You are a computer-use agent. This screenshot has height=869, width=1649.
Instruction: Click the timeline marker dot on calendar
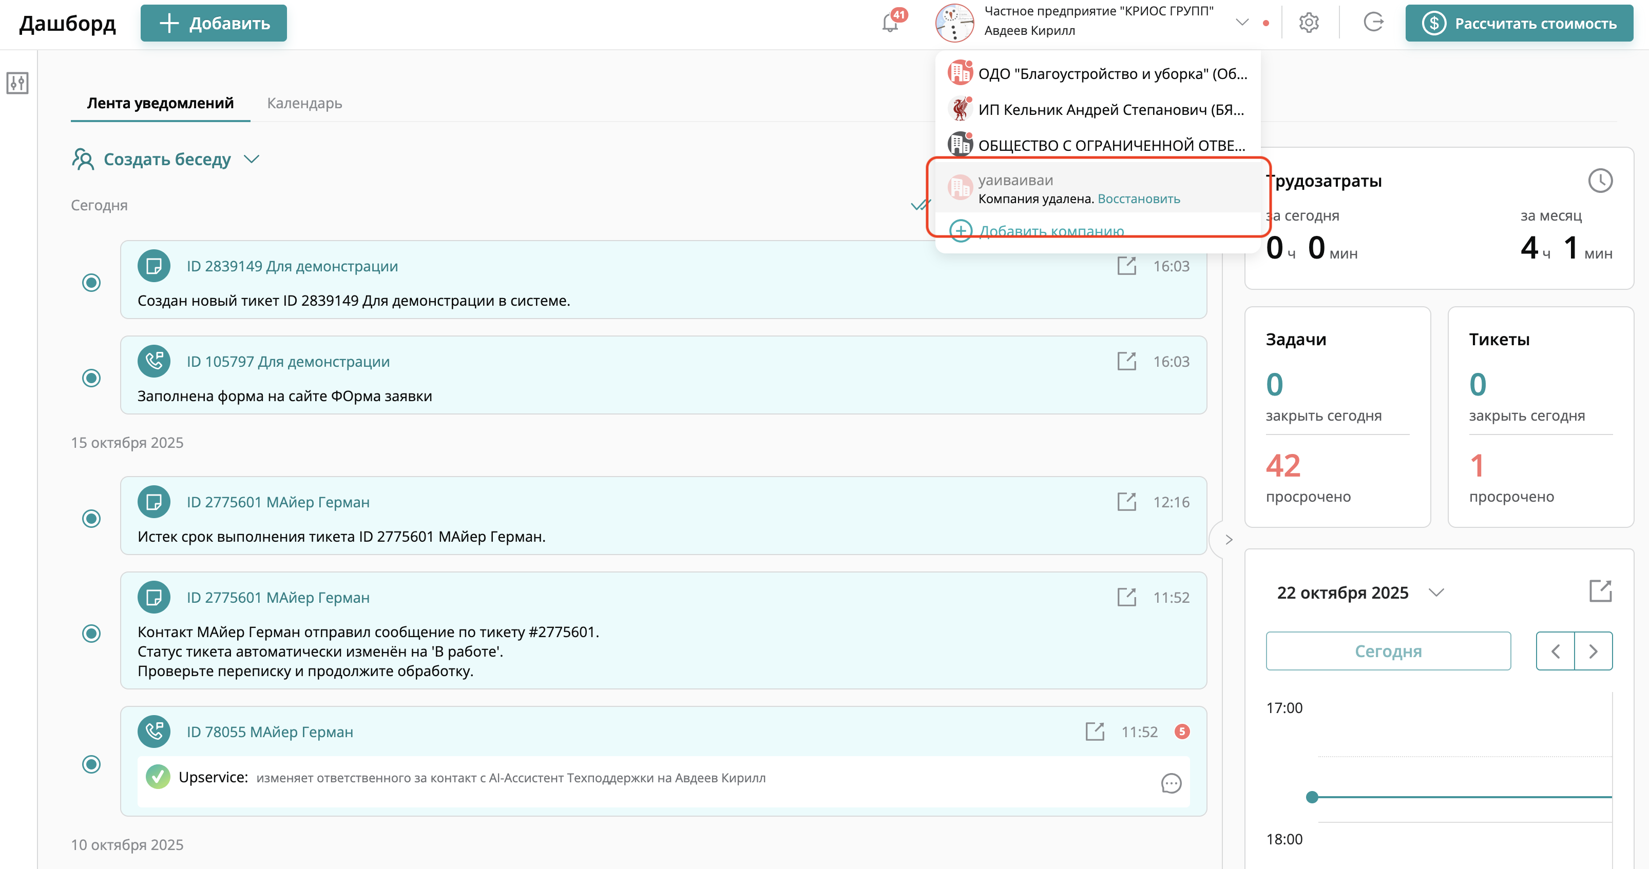pos(1312,797)
